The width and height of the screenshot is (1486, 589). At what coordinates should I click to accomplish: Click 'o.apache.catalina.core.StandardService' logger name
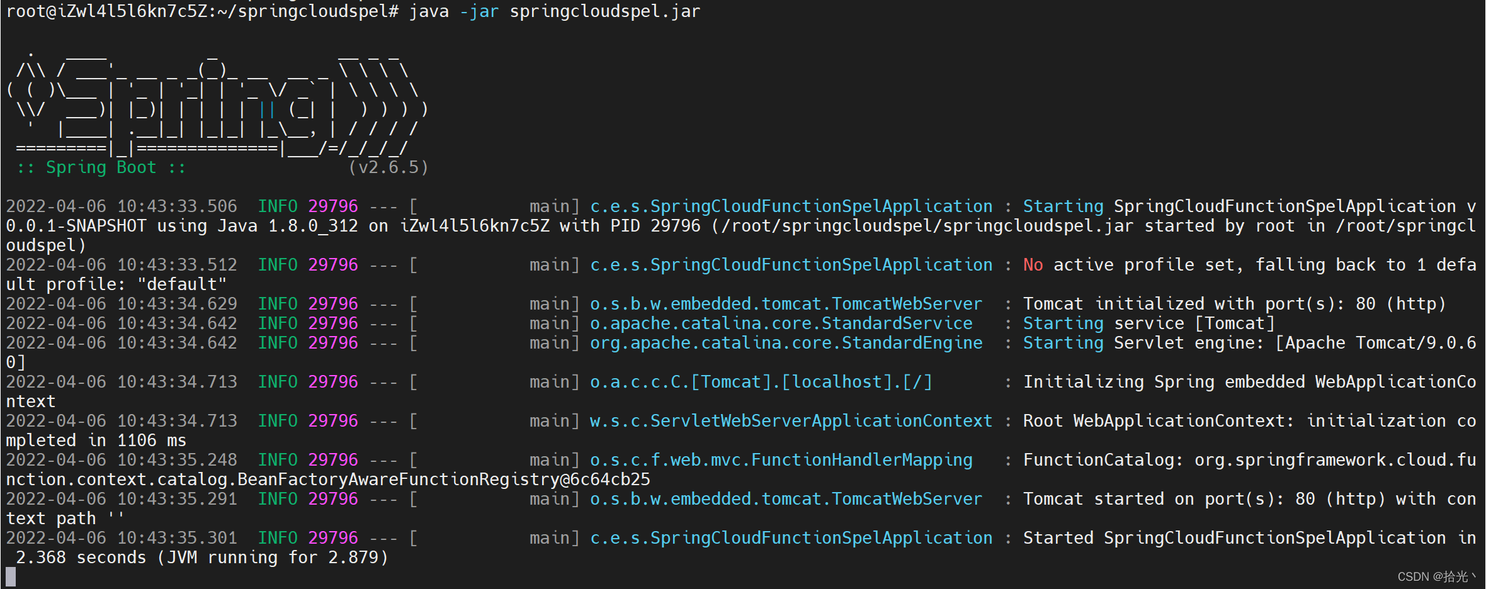781,323
